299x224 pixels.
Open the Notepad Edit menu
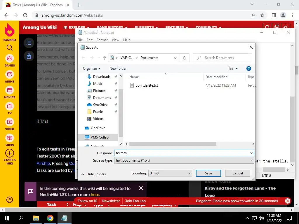89,40
